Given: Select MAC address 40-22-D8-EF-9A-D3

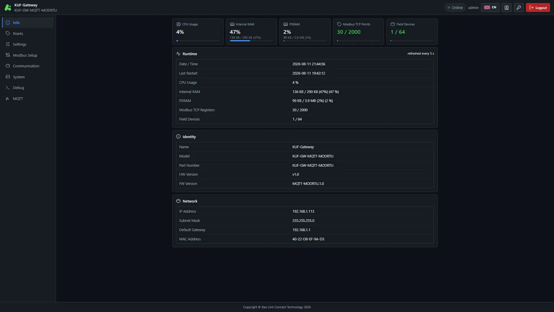Looking at the screenshot, I should coord(308,239).
